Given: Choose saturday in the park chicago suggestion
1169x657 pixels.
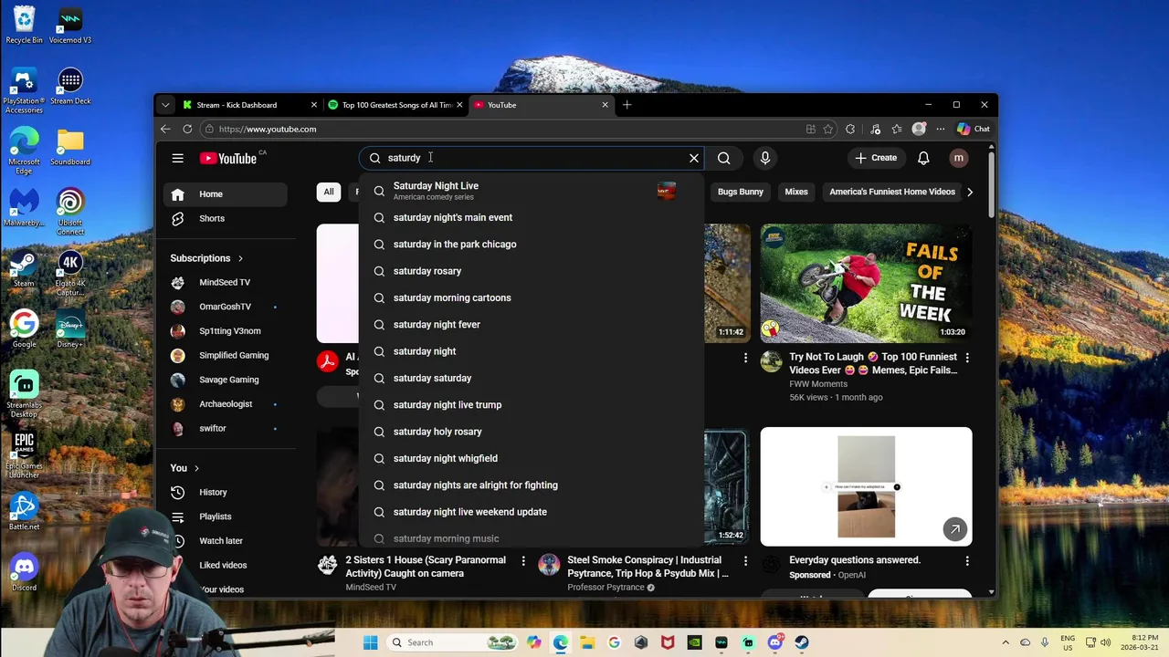Looking at the screenshot, I should (x=532, y=244).
